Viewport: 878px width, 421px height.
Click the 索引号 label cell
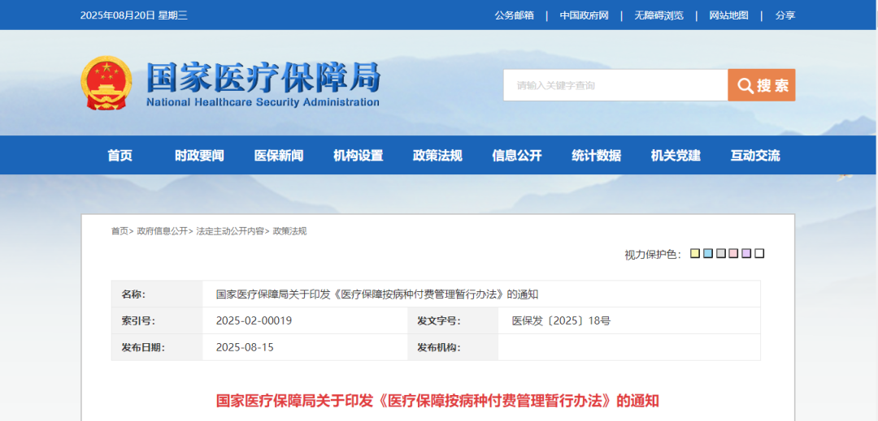click(158, 320)
